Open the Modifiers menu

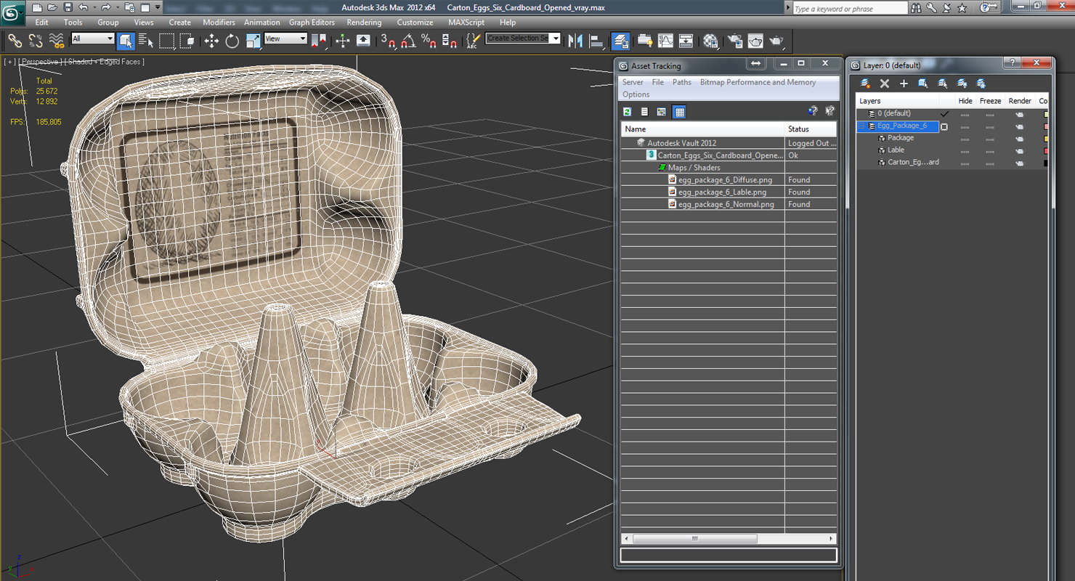point(219,23)
